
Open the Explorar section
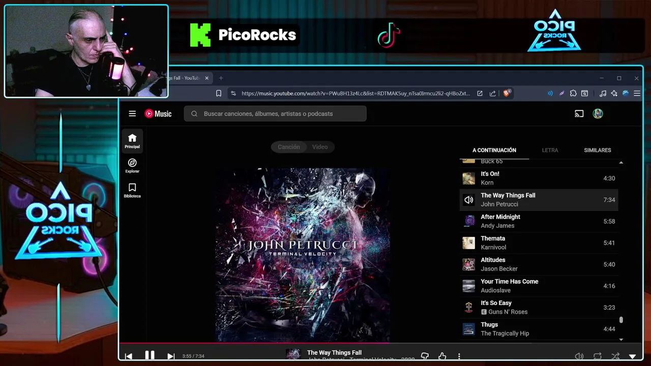[x=132, y=166]
